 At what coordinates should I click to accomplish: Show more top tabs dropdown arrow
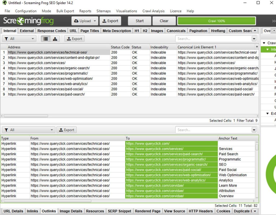255,31
